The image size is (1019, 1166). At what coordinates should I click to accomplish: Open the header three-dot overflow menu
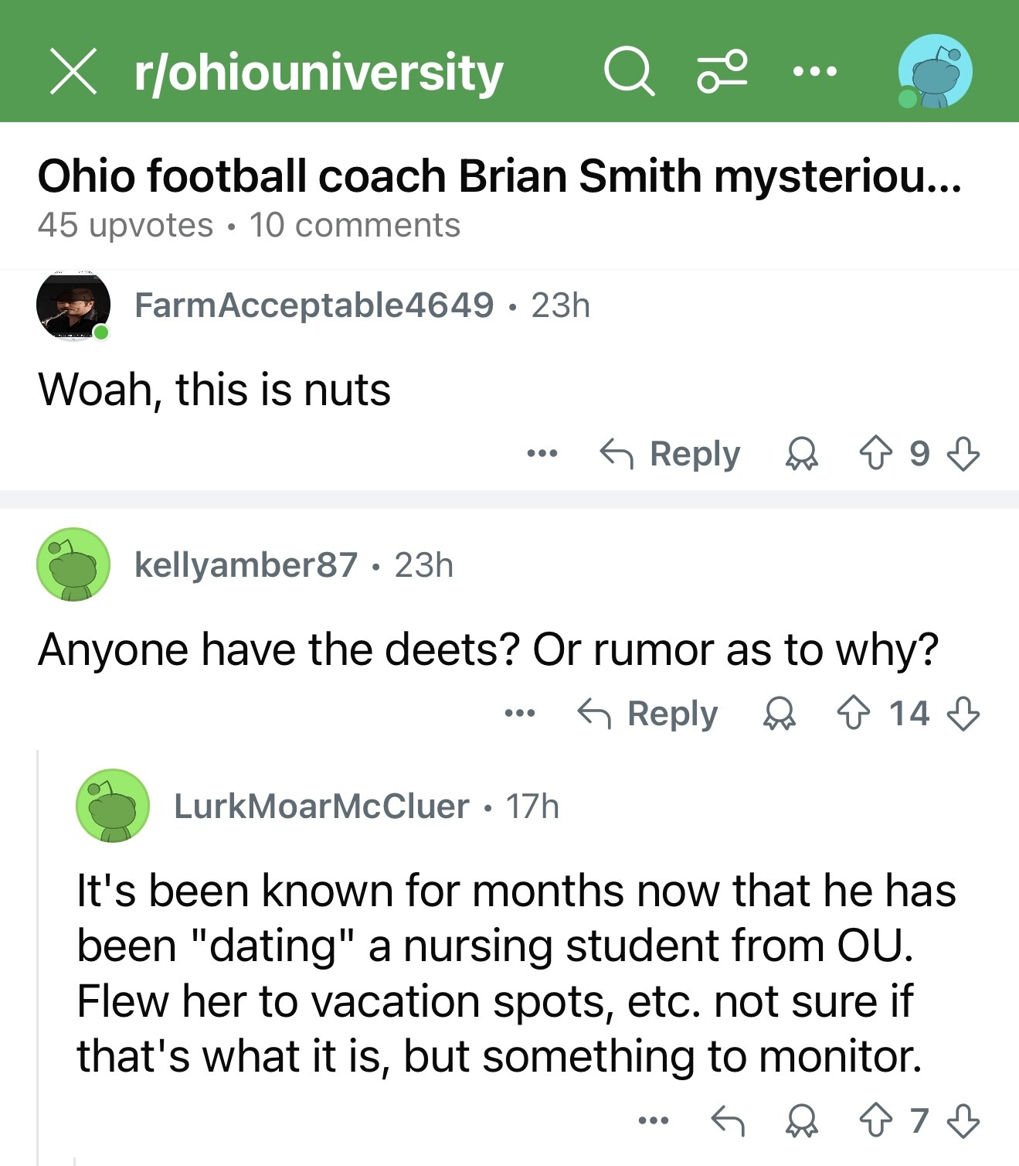[x=814, y=72]
